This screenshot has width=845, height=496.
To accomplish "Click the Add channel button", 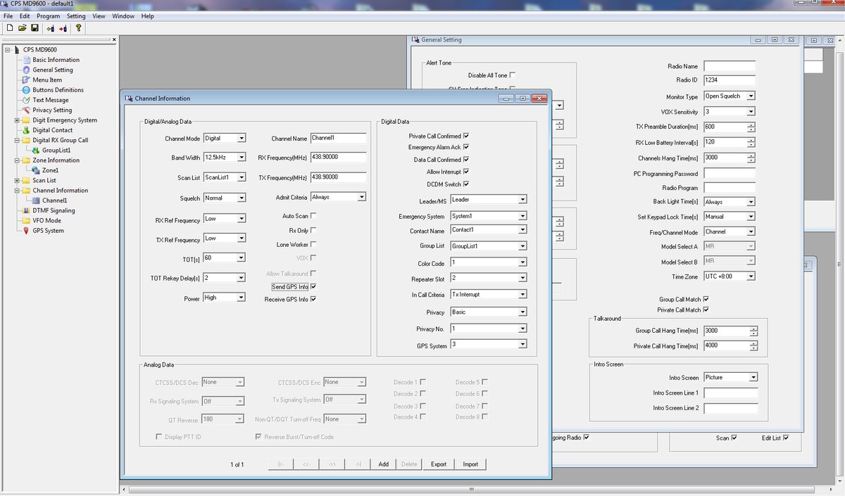I will [384, 464].
